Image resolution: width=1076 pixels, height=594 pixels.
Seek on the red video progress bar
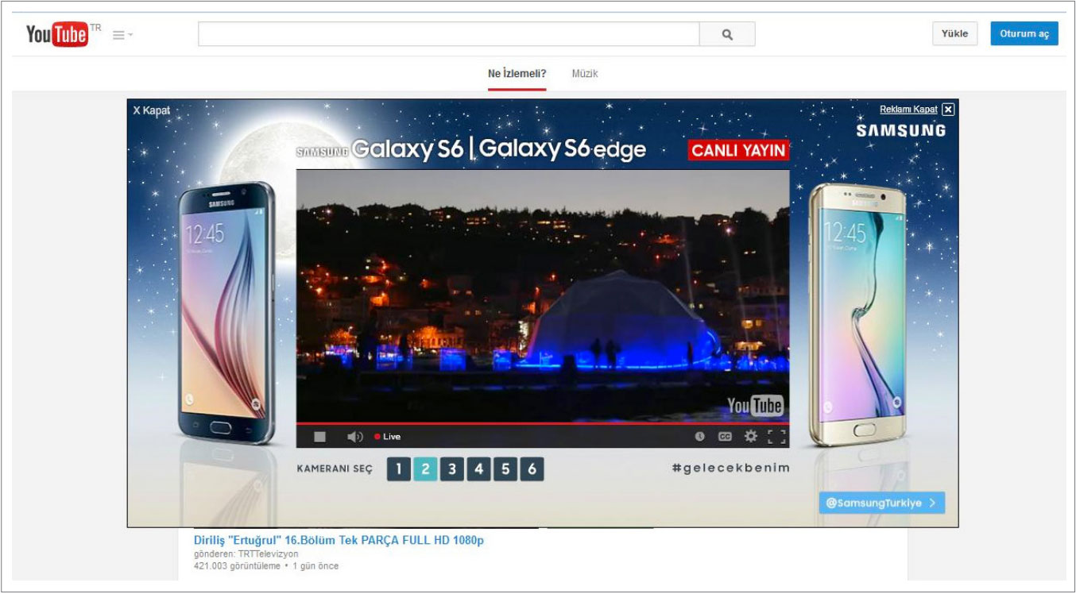click(543, 423)
